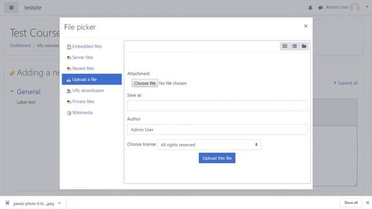Switch to the list view button

point(295,46)
